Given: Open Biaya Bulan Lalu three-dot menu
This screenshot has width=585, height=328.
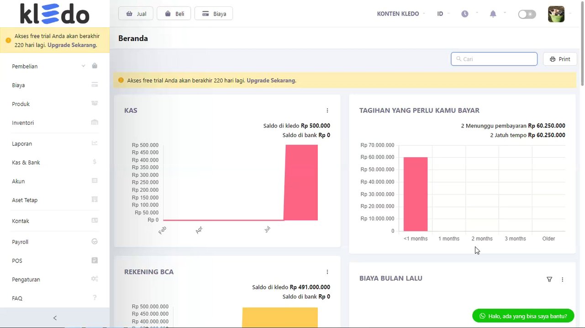Looking at the screenshot, I should [x=562, y=279].
